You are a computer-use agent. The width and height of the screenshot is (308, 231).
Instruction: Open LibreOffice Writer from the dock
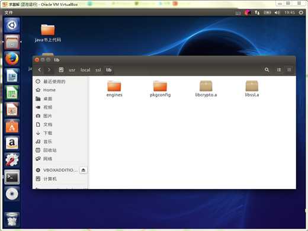pos(12,76)
